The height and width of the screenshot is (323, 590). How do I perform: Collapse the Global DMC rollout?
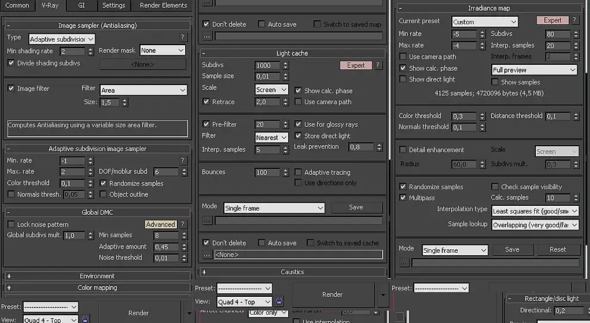tap(8, 212)
